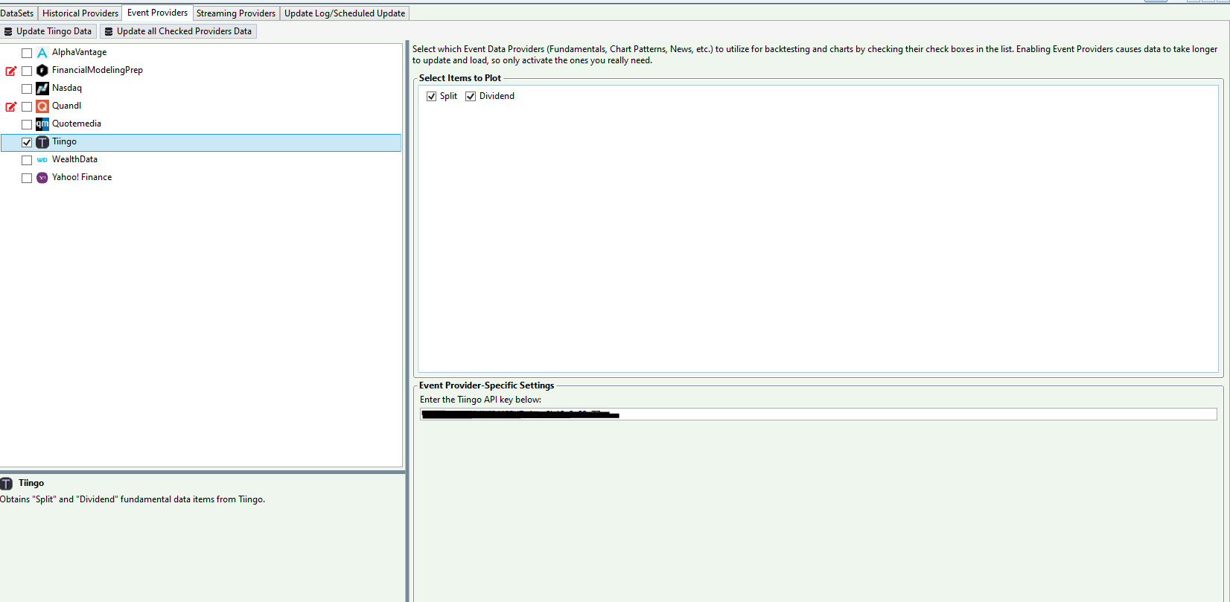
Task: Open the Historical Providers tab
Action: coord(80,13)
